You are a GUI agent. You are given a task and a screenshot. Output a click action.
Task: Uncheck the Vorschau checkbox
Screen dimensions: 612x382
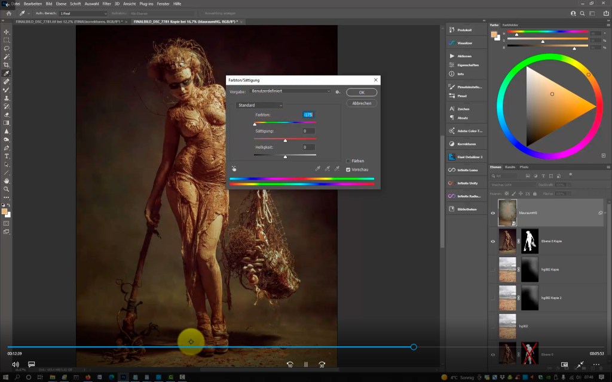pos(348,170)
